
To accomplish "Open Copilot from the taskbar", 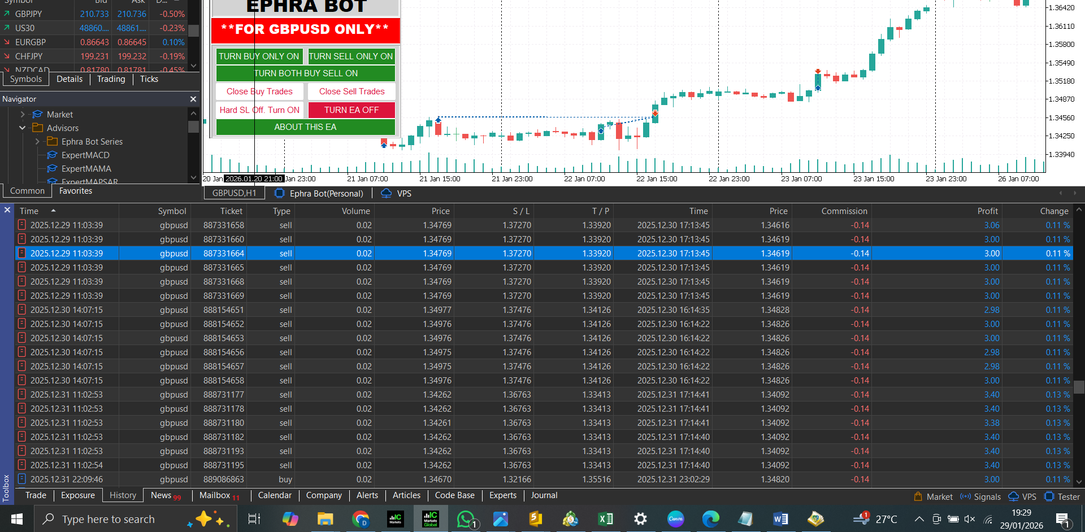I will pyautogui.click(x=290, y=518).
